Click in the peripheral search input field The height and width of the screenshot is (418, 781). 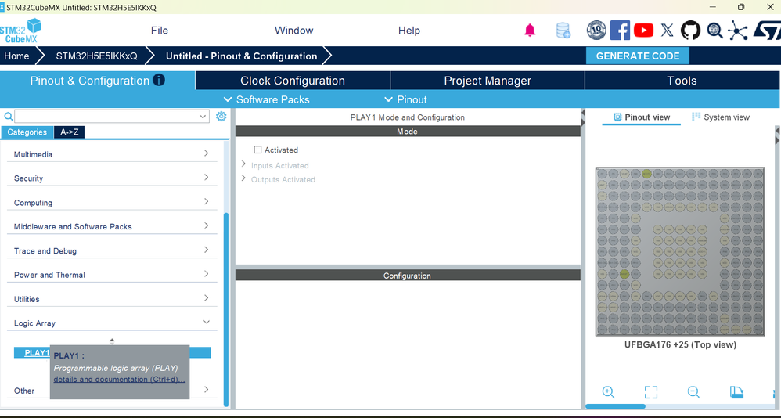(x=106, y=117)
